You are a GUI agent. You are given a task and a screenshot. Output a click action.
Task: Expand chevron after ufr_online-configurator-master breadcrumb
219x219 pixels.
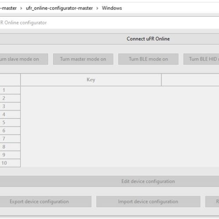click(97, 8)
